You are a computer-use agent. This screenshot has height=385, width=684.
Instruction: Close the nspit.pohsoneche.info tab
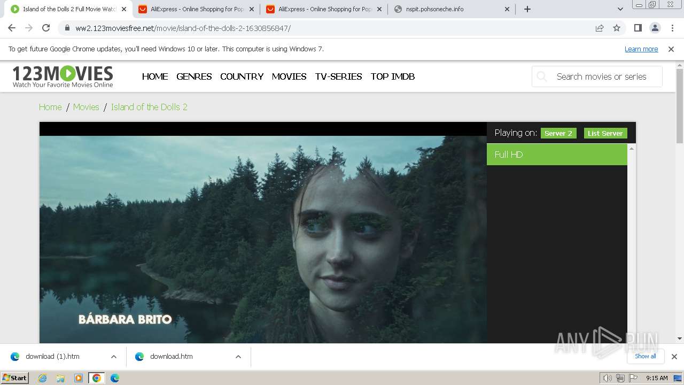coord(507,9)
